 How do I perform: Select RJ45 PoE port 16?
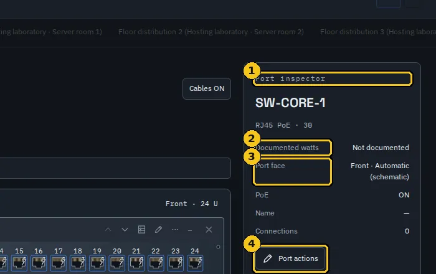tap(39, 263)
